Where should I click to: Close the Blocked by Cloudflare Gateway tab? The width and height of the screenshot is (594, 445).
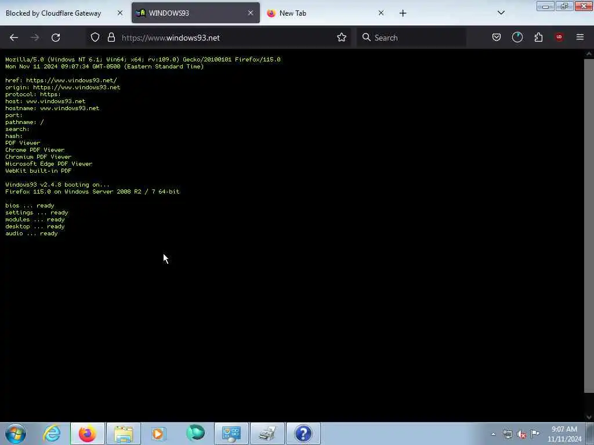pyautogui.click(x=119, y=13)
